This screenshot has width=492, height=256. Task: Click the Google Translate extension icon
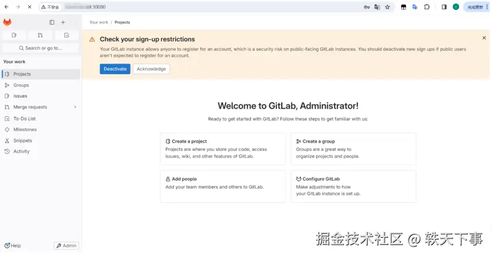coord(415,7)
